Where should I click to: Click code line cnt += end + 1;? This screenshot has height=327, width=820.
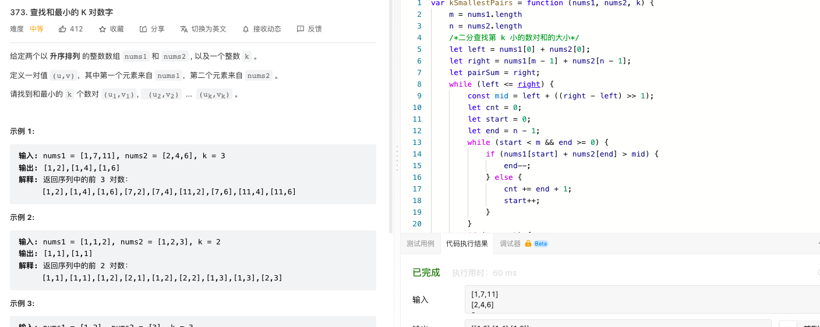point(538,189)
